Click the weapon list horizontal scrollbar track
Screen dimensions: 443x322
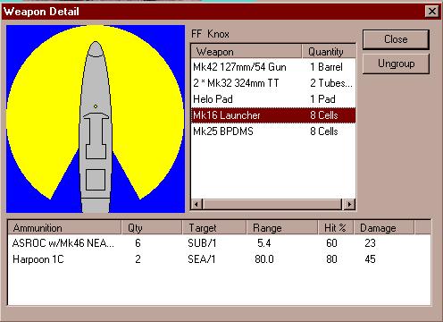[272, 204]
